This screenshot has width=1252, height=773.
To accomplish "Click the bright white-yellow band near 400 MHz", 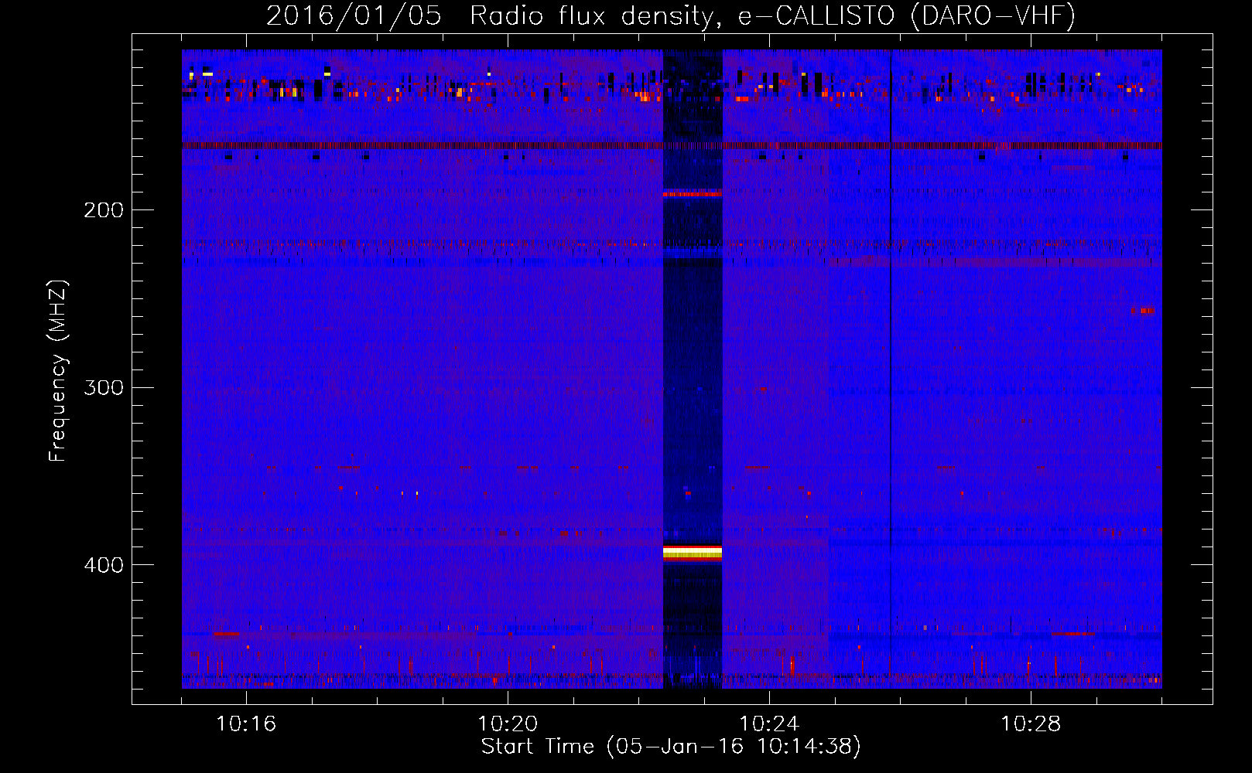I will pyautogui.click(x=693, y=552).
